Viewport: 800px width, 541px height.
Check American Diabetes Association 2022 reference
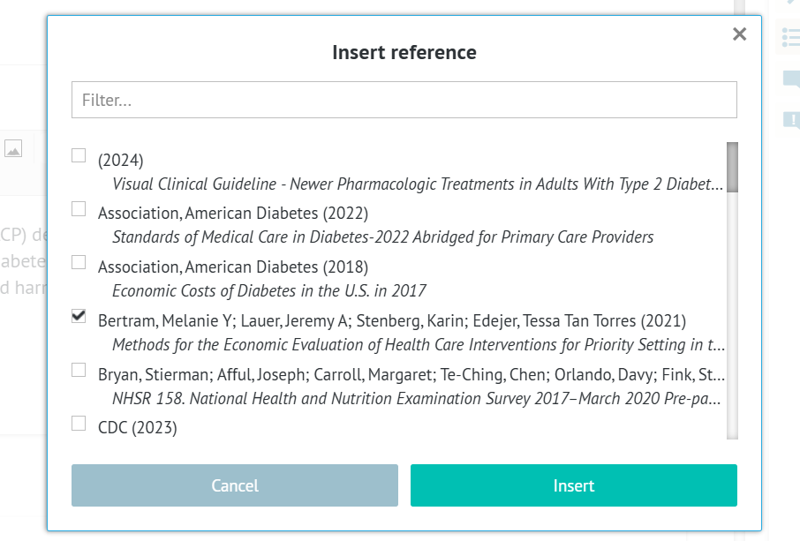(x=79, y=209)
